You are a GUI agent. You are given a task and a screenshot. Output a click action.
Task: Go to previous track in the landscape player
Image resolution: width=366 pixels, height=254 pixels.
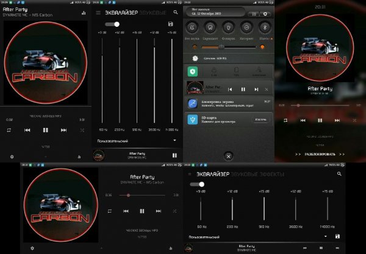(126, 211)
